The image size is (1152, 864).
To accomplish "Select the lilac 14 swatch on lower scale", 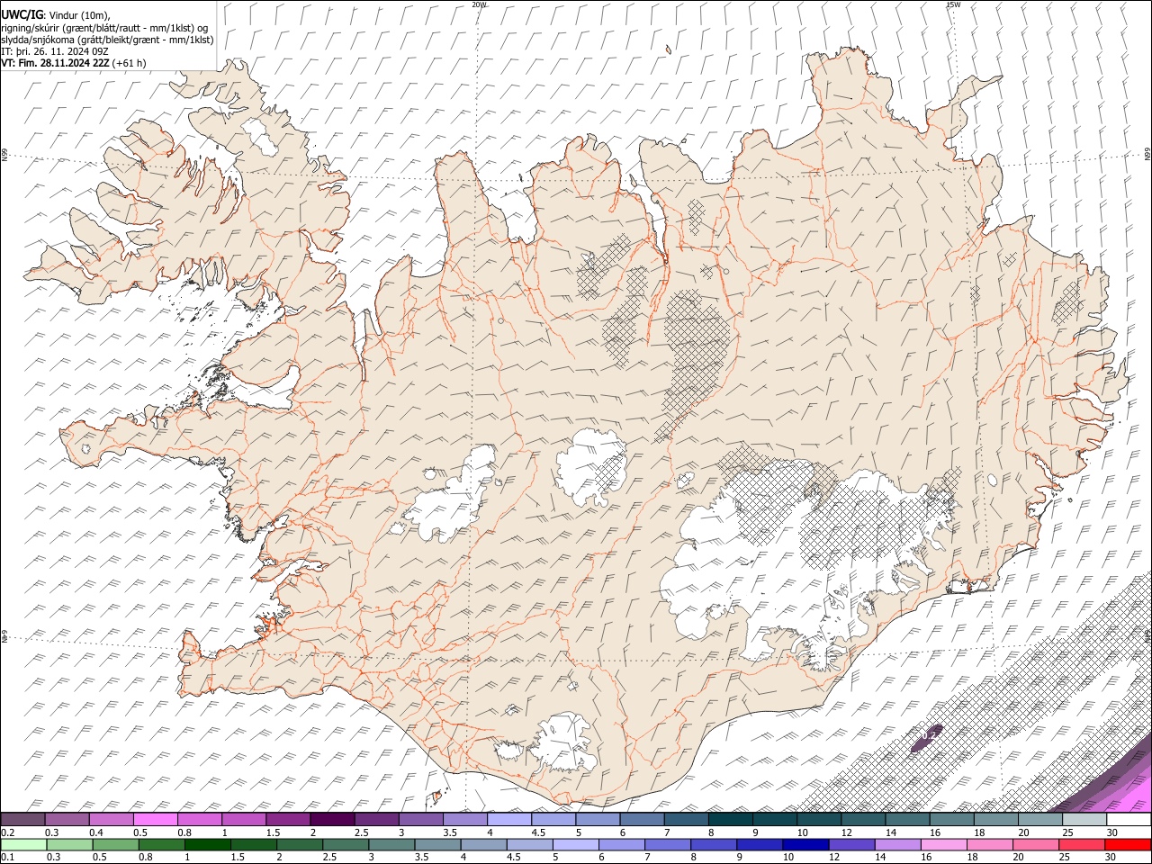I will (898, 844).
